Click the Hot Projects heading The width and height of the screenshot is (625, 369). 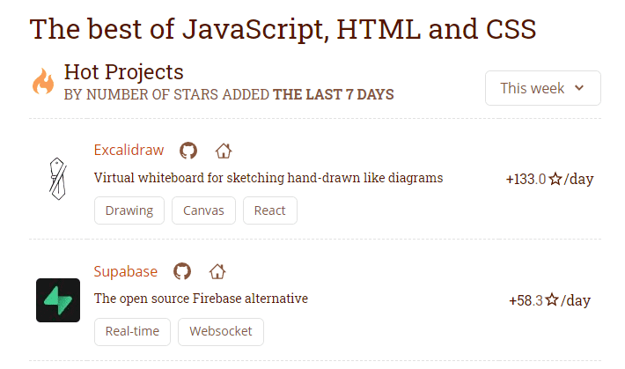click(124, 72)
